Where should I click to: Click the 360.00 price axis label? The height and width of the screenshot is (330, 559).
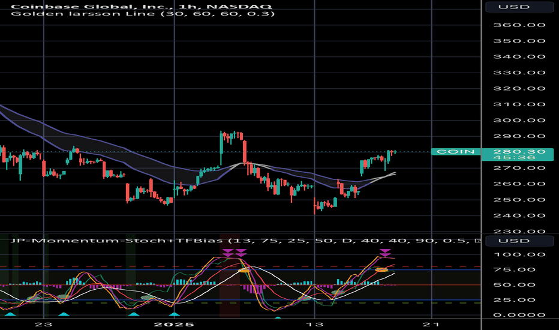coord(519,25)
